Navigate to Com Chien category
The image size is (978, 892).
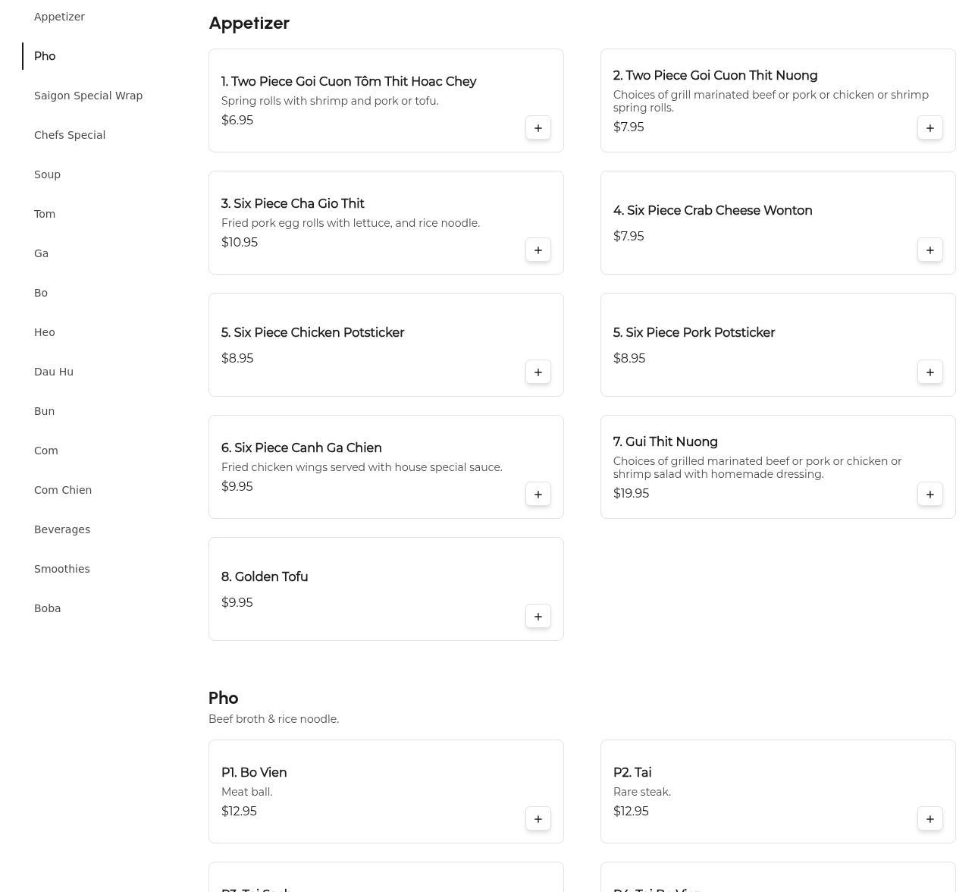click(x=63, y=490)
